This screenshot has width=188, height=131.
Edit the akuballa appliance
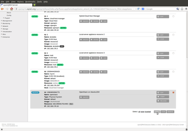pos(163,35)
